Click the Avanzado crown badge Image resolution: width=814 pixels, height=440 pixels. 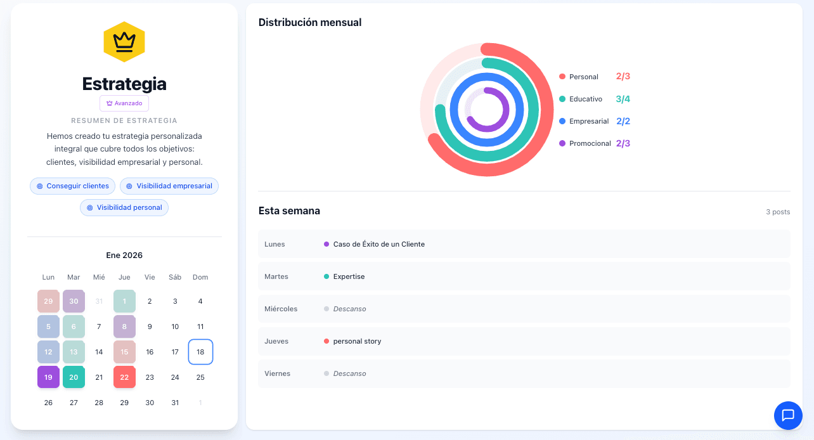(124, 103)
